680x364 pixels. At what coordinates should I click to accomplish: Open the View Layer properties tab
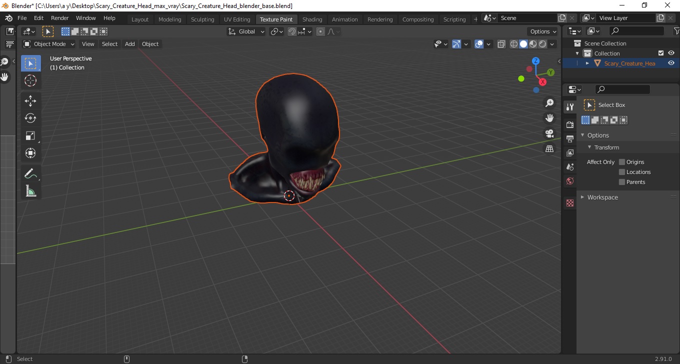pyautogui.click(x=569, y=152)
